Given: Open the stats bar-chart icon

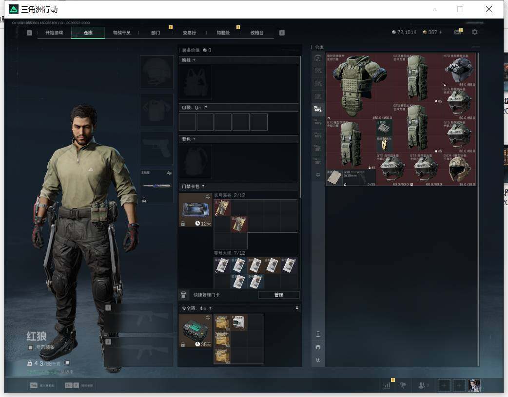Looking at the screenshot, I should [387, 385].
